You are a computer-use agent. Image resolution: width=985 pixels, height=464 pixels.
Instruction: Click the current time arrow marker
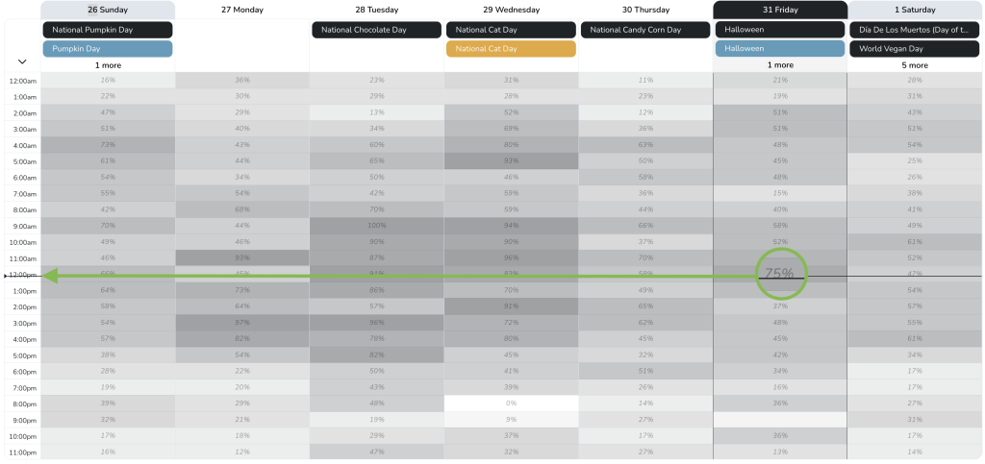pyautogui.click(x=5, y=276)
